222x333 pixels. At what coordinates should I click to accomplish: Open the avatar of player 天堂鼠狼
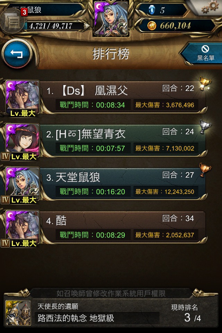point(22,185)
